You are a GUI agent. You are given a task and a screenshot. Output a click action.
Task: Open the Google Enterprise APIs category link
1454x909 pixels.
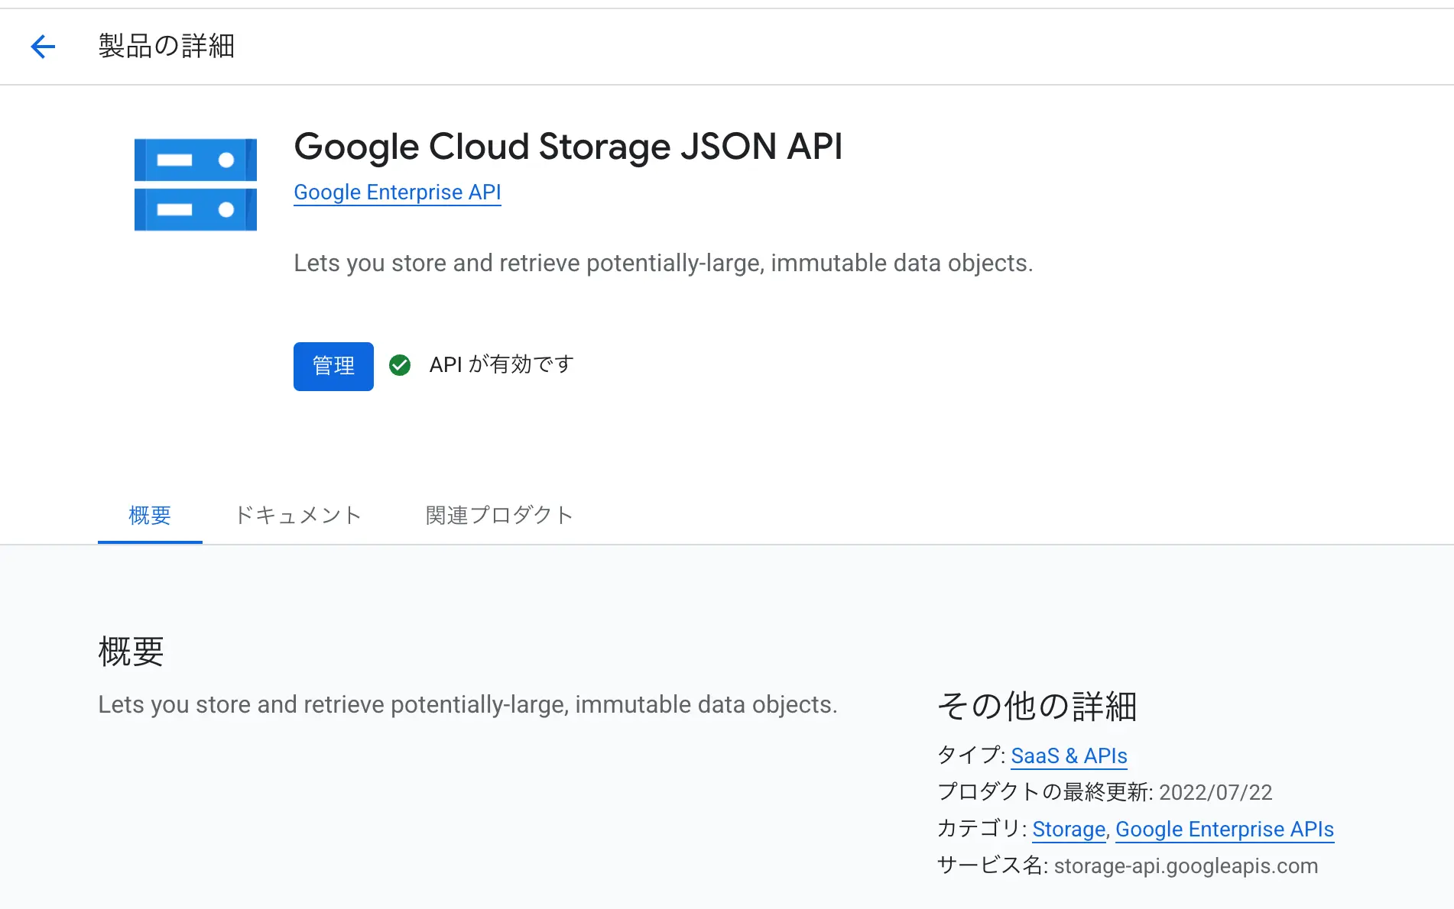[x=1225, y=829]
